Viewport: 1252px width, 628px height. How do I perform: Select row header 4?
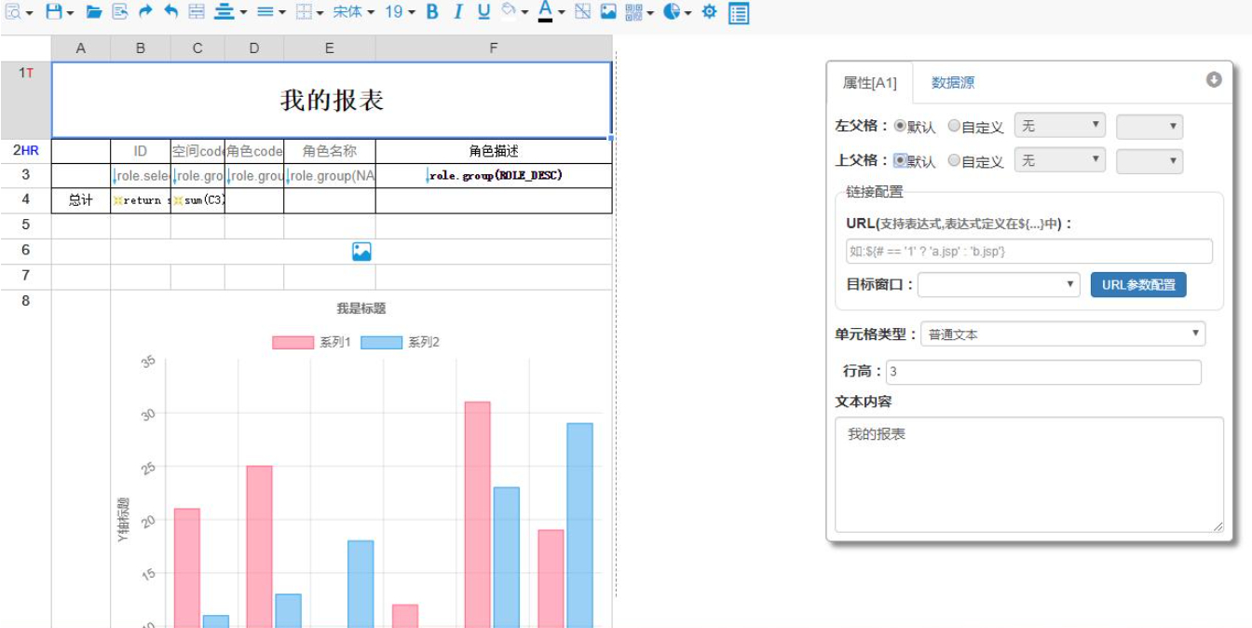[x=26, y=200]
